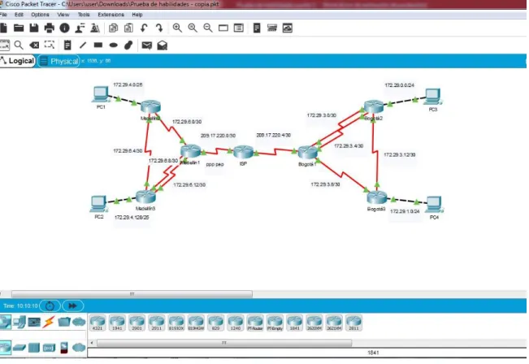Select the Hubs subcategory icon
The width and height of the screenshot is (529, 364).
tap(34, 348)
